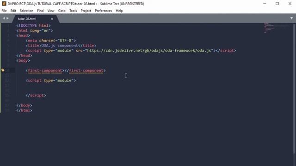
Task: Open the Help menu
Action: pos(119,11)
